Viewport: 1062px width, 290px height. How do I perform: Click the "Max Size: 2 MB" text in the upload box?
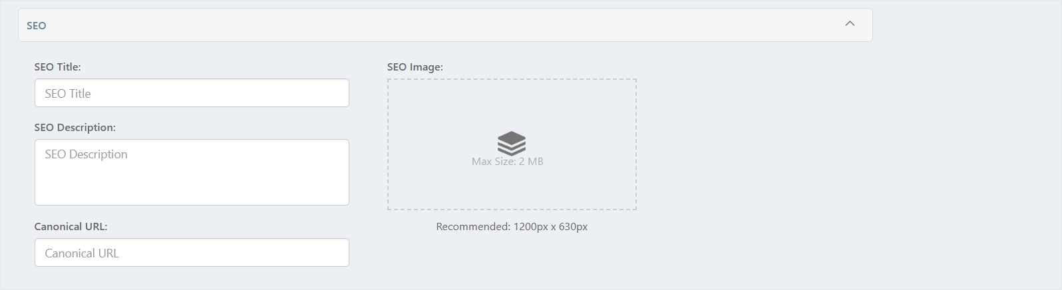point(508,162)
